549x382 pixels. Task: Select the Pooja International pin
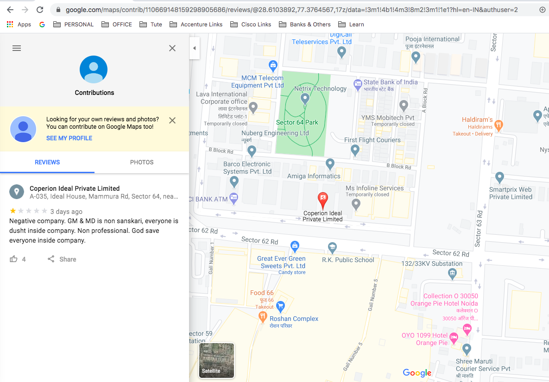(416, 57)
